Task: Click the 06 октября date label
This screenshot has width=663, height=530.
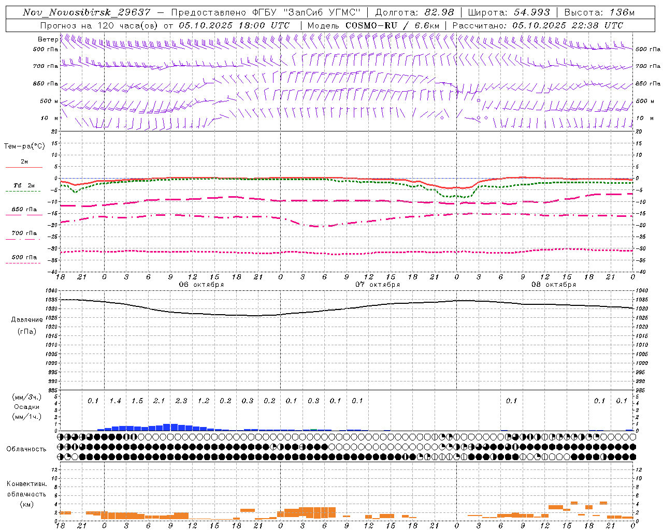Action: point(201,285)
